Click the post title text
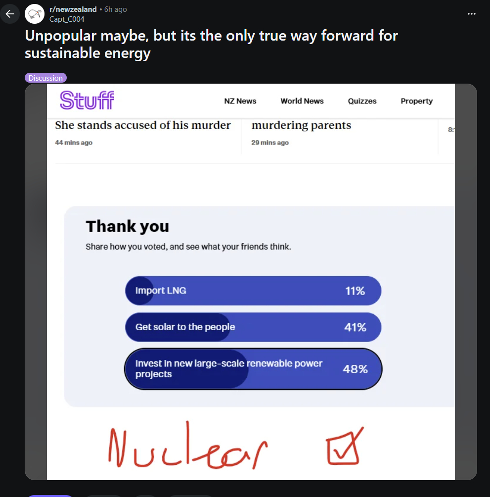 [211, 44]
